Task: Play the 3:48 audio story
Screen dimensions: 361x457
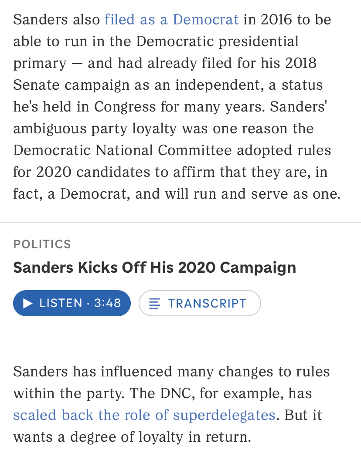Action: 72,303
